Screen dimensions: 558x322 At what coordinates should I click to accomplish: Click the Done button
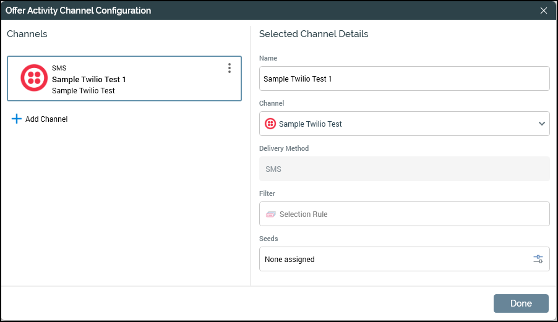pyautogui.click(x=521, y=303)
